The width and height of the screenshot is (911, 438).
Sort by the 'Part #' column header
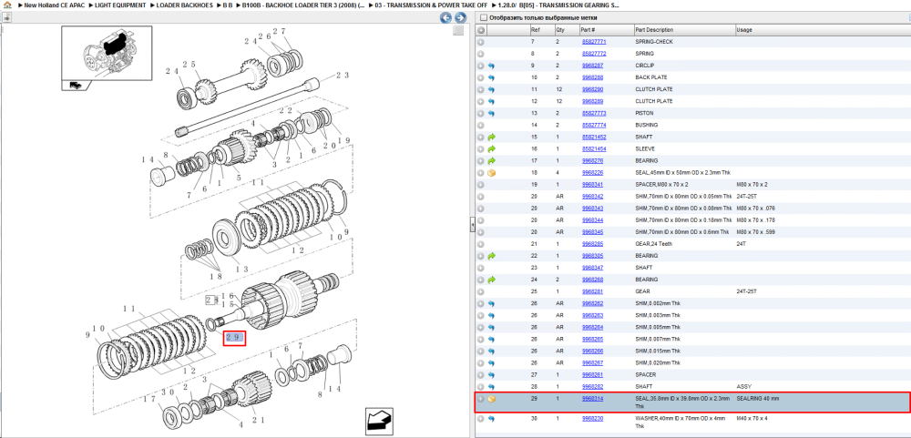pos(588,30)
